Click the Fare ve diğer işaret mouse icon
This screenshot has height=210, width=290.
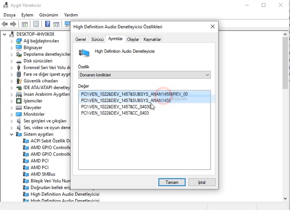coord(19,74)
